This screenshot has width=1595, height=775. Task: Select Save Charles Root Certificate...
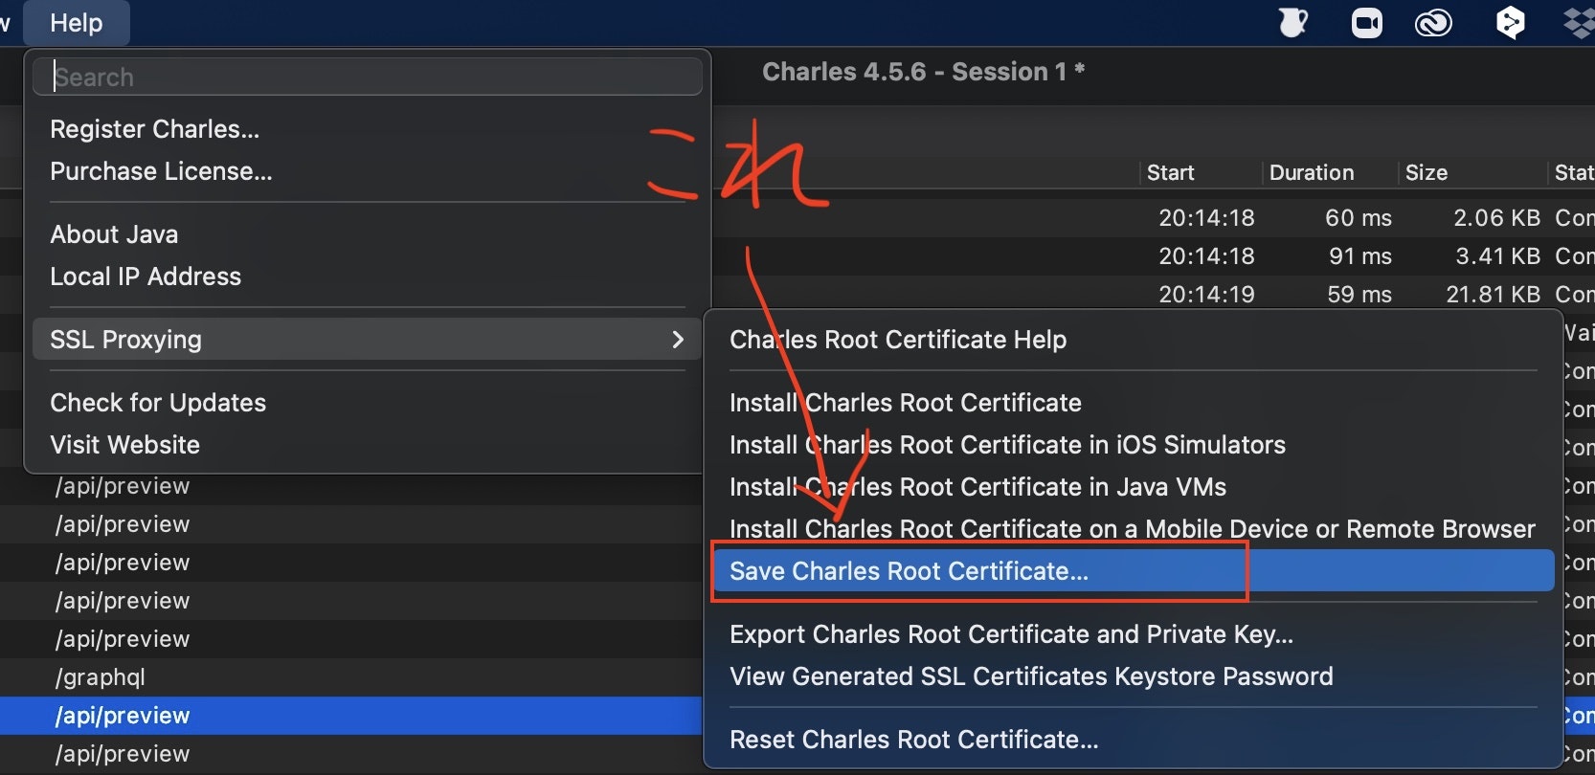pyautogui.click(x=1134, y=571)
